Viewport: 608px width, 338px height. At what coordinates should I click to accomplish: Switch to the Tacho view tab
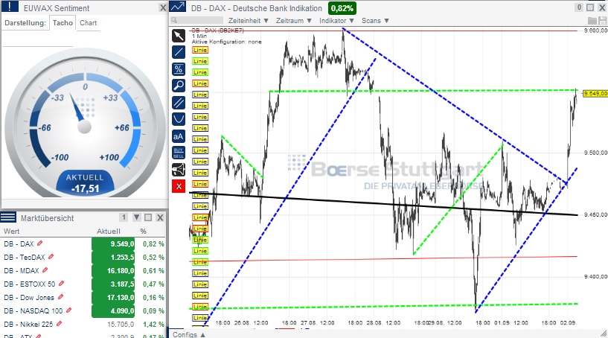(x=63, y=23)
